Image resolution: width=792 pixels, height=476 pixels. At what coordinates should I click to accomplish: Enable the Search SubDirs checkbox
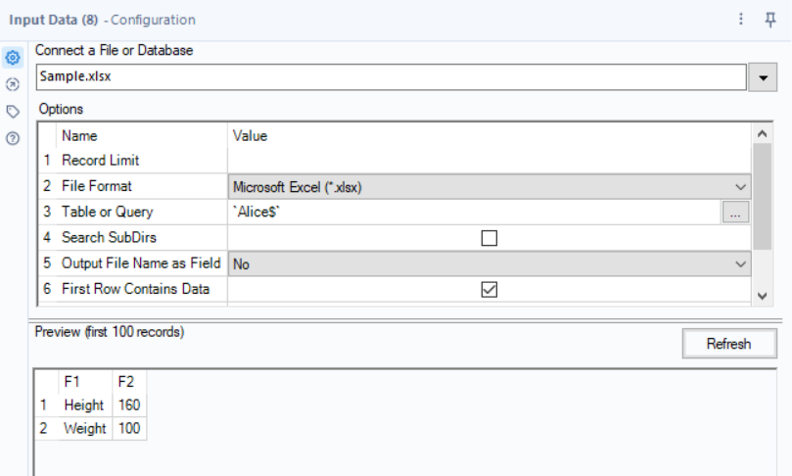click(x=489, y=238)
